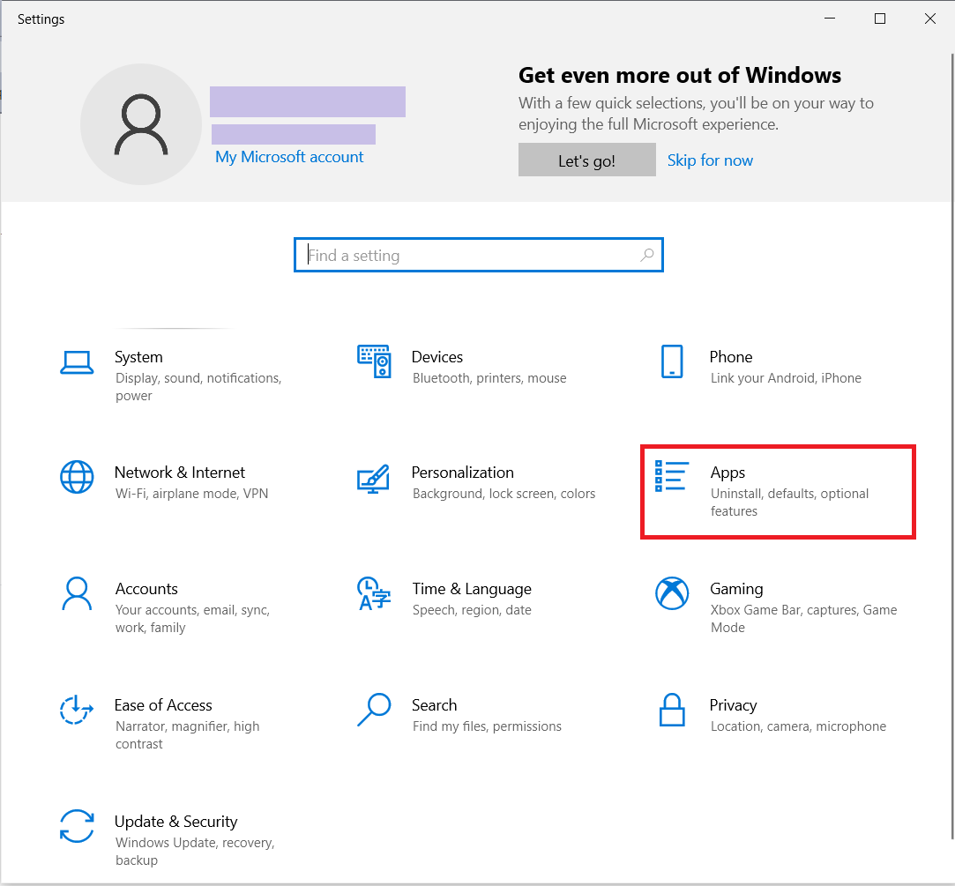
Task: Select Update & Security title text
Action: tap(176, 822)
